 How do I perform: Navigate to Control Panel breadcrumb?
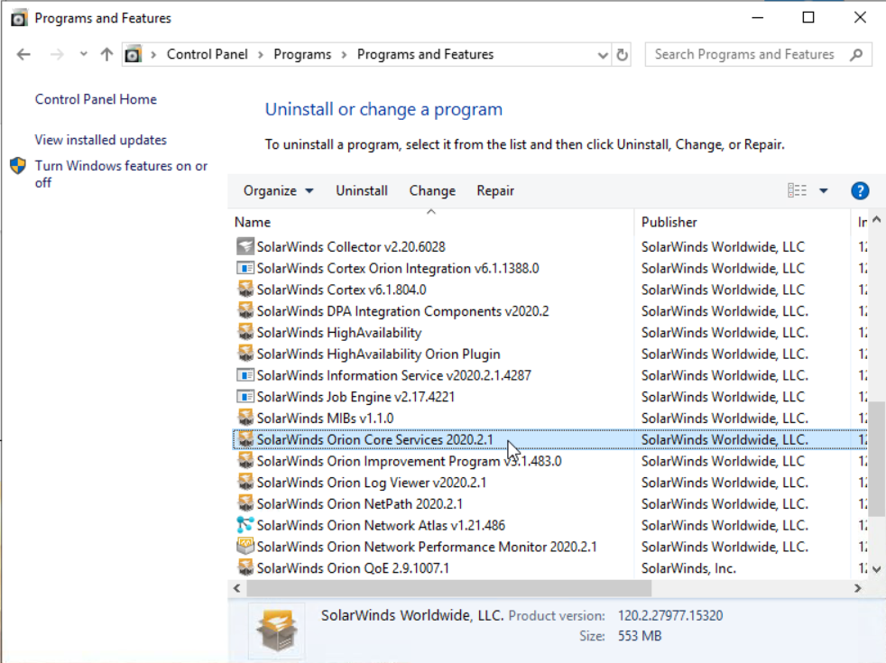(x=207, y=55)
